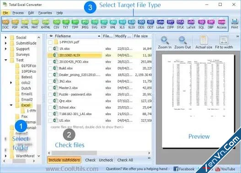Image resolution: width=241 pixels, height=173 pixels.
Task: Open the YouTube link
Action: click(225, 169)
